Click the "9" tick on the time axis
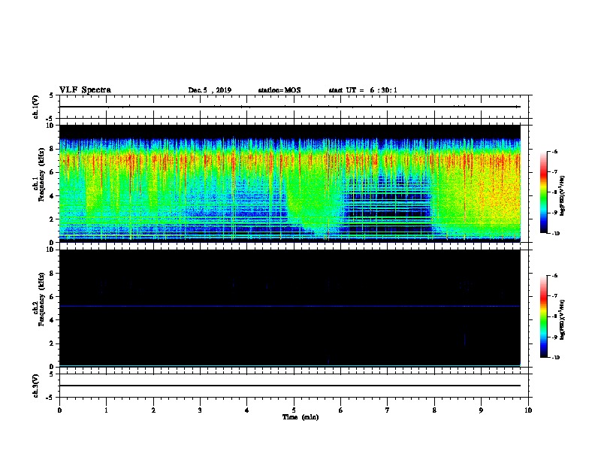Screen dimensions: 595x460 (x=481, y=410)
